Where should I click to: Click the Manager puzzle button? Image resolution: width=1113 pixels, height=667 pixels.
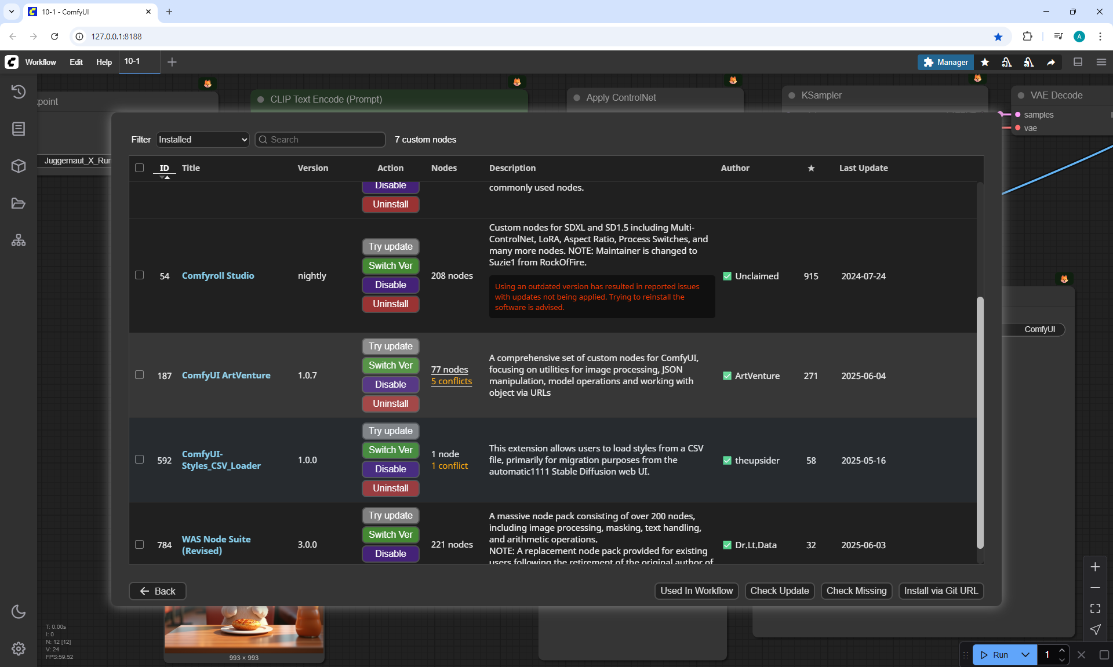click(x=945, y=62)
